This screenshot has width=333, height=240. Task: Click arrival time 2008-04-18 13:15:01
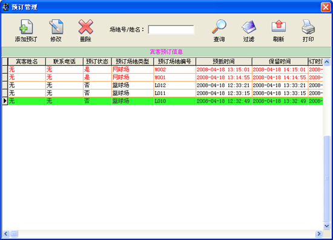[224, 70]
